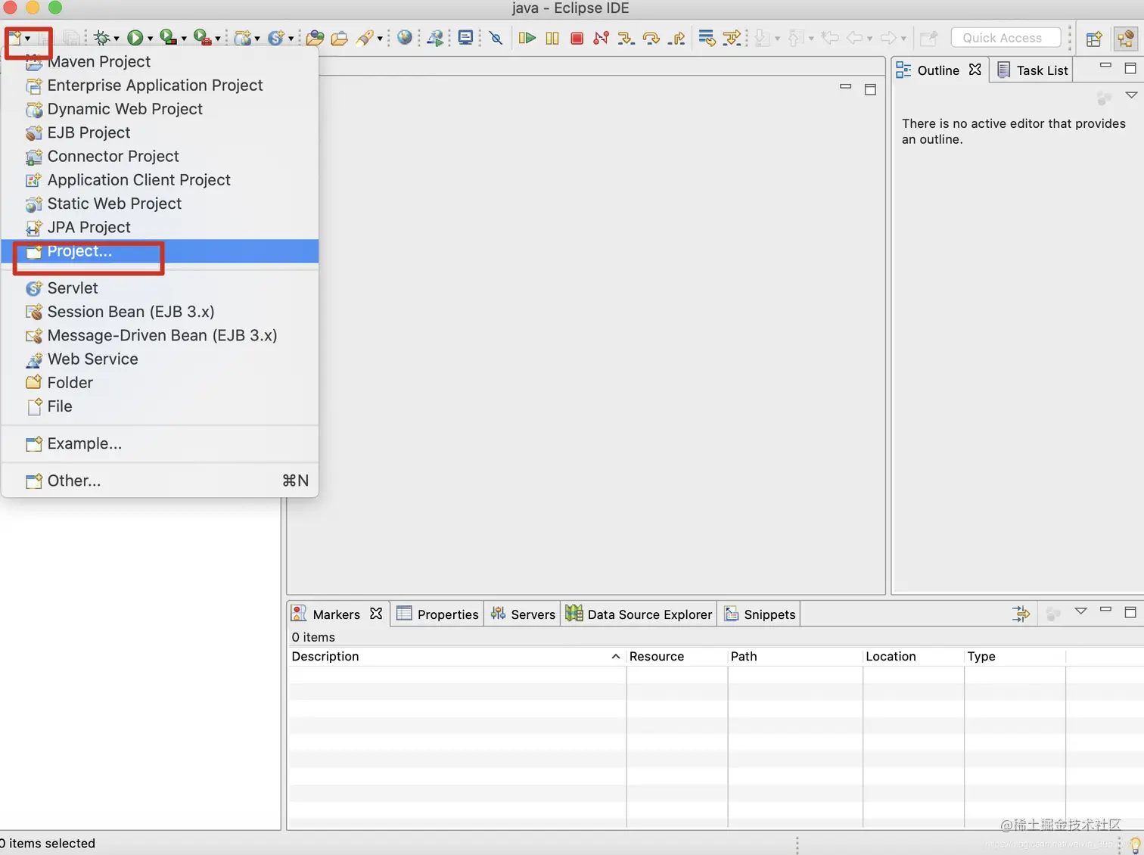
Task: Choose File in the New menu
Action: (x=160, y=406)
